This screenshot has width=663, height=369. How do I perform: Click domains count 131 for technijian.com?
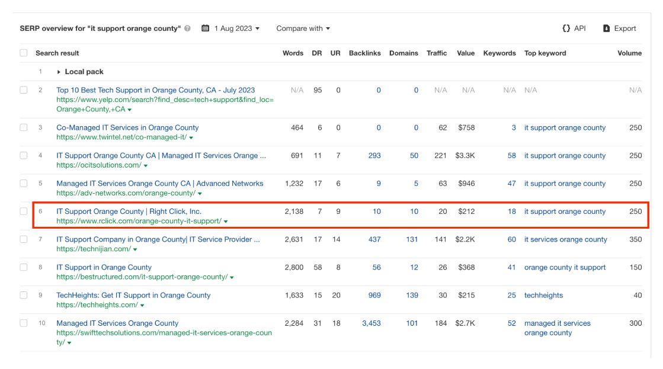pos(412,239)
